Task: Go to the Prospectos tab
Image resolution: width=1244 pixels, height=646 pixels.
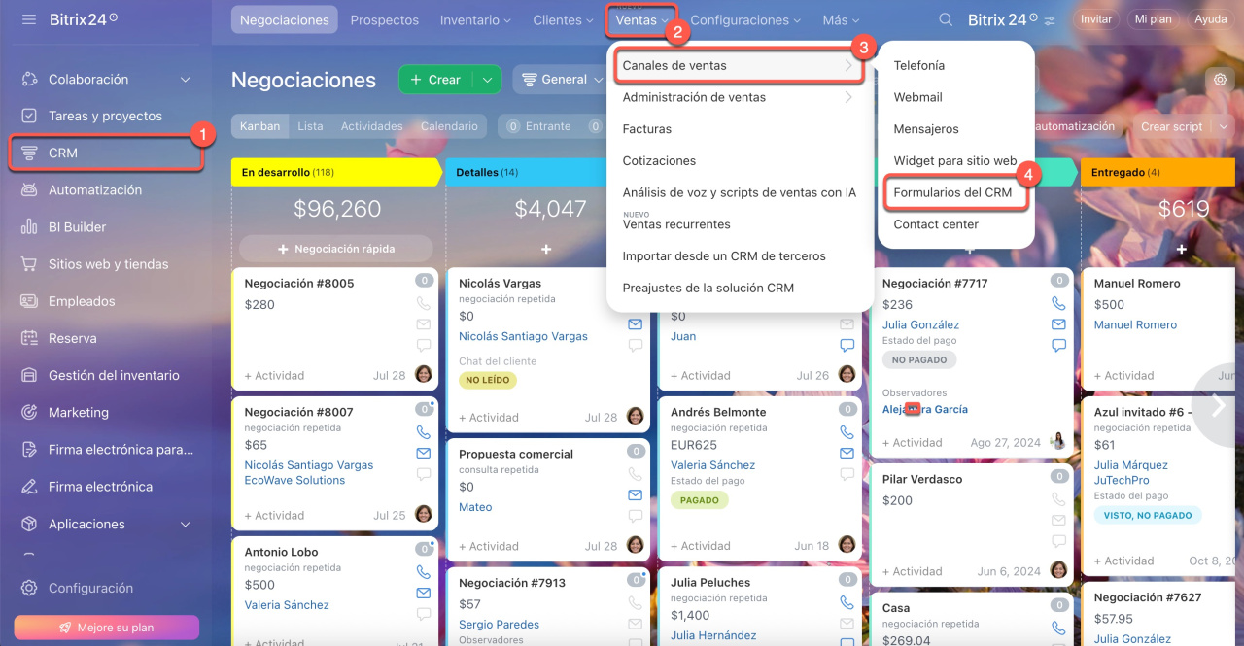Action: 385,19
